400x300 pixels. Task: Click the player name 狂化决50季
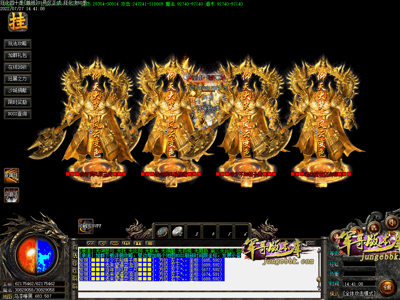pos(209,109)
